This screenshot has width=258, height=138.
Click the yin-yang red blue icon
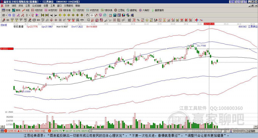click(197, 20)
